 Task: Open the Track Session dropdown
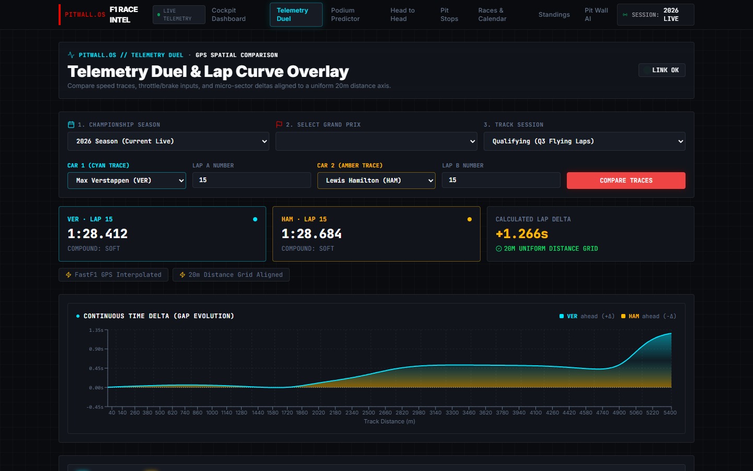585,141
